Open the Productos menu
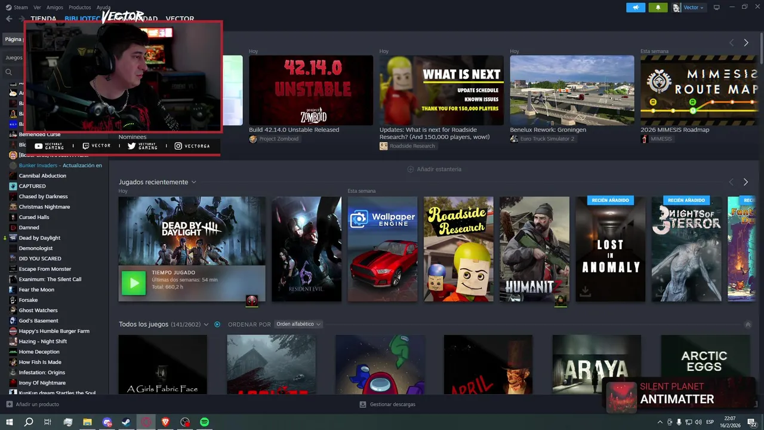 click(79, 7)
